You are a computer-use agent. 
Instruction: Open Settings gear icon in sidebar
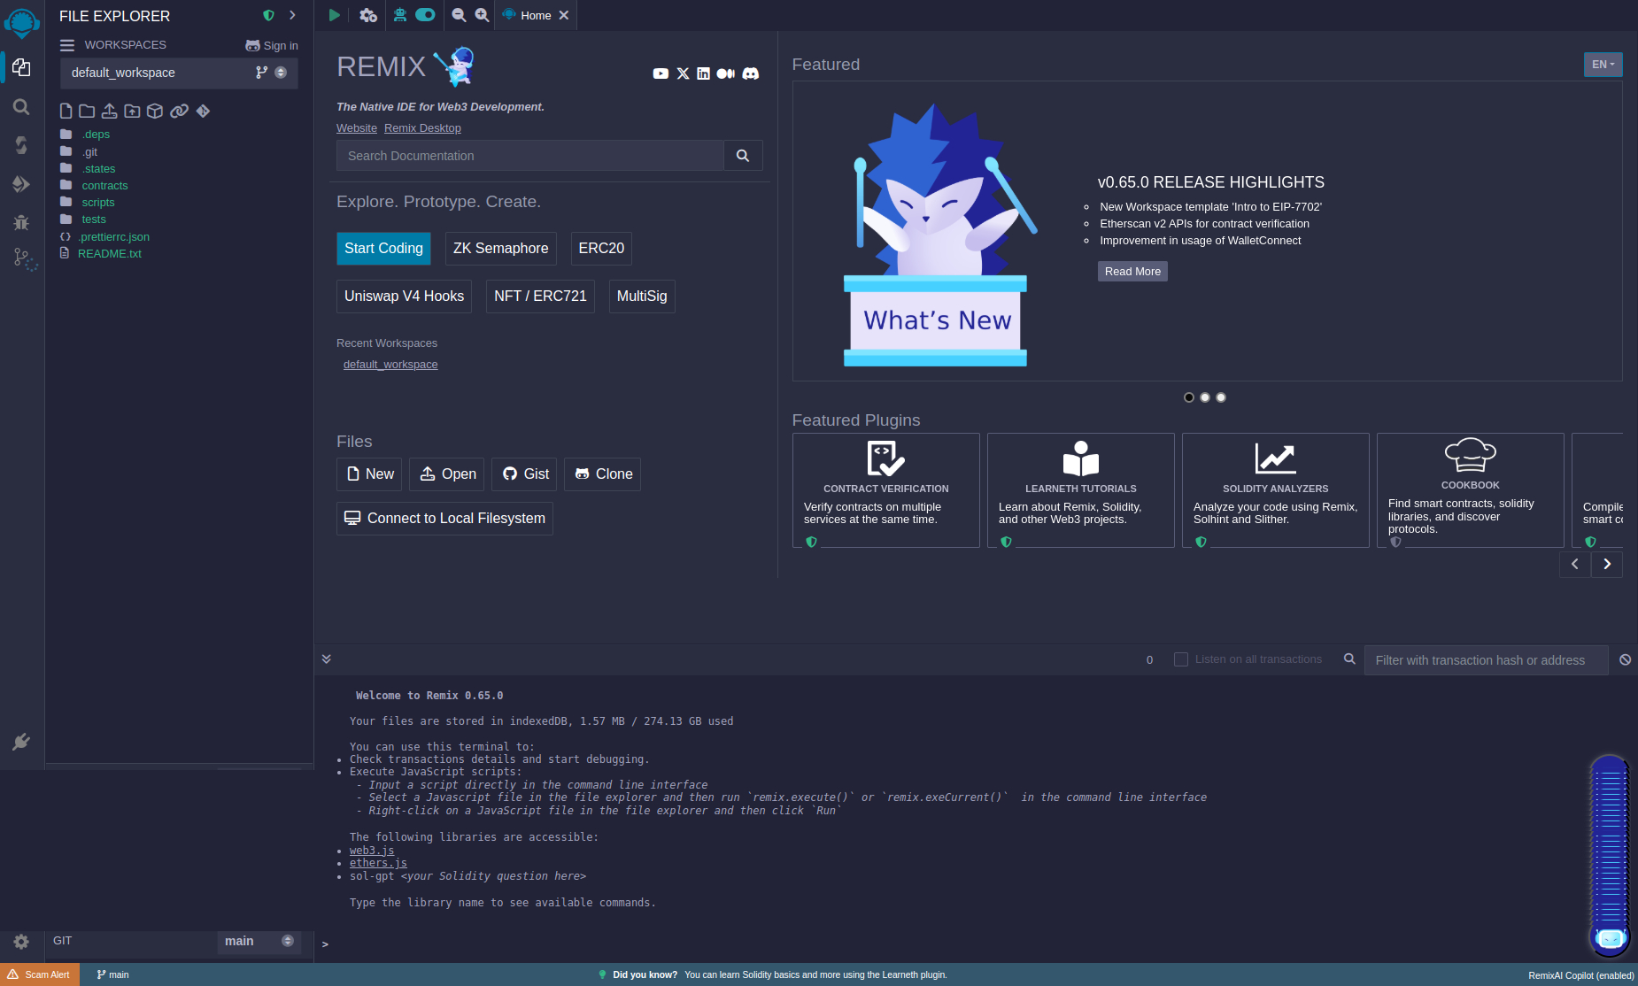(21, 942)
